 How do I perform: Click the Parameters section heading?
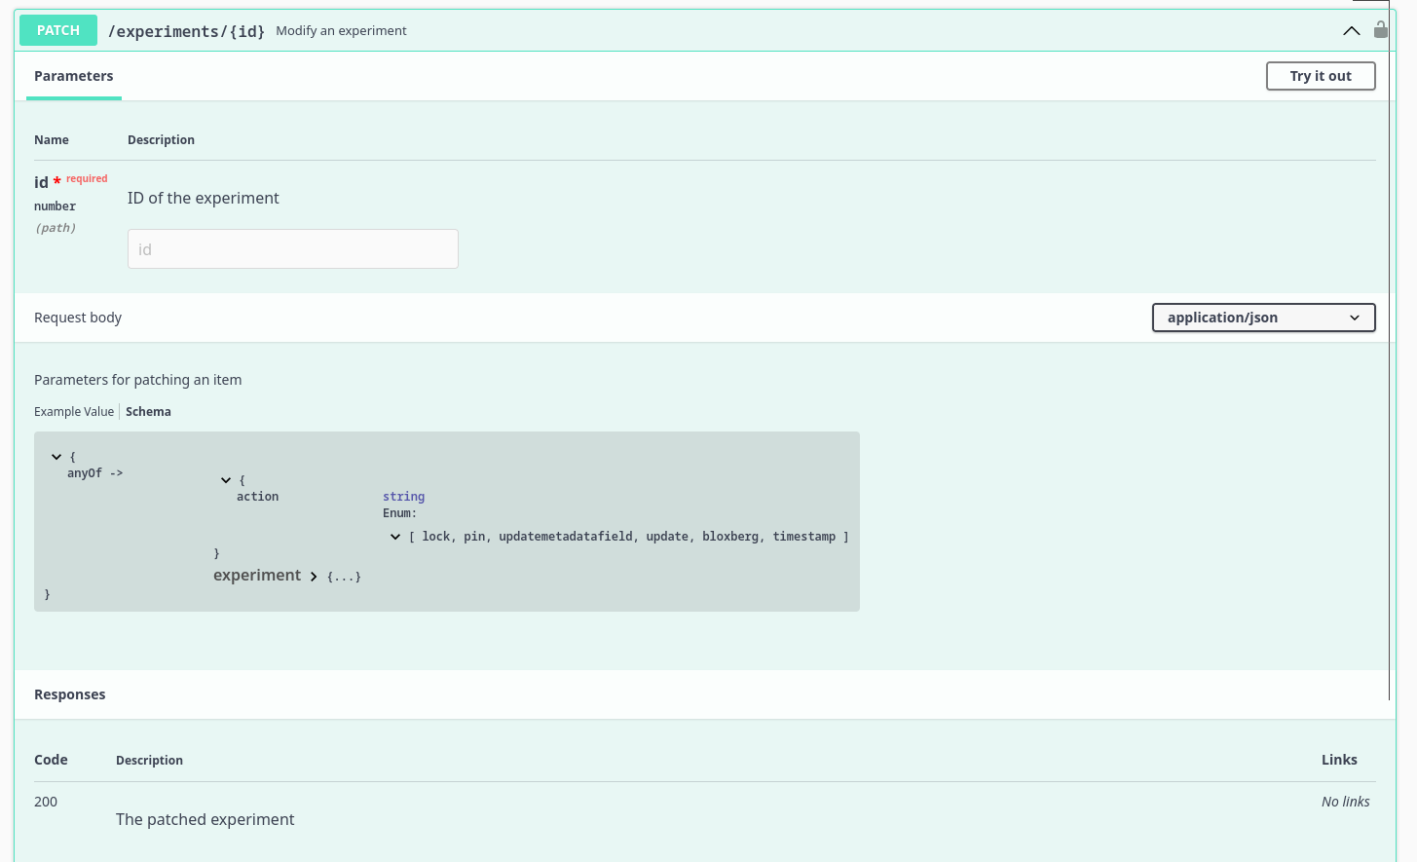coord(73,75)
